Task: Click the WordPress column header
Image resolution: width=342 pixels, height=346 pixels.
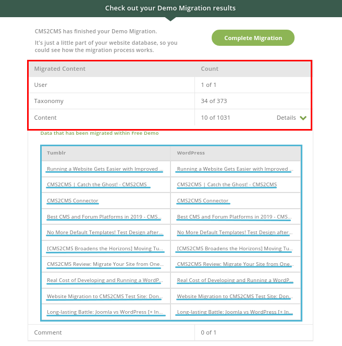Action: coord(191,153)
